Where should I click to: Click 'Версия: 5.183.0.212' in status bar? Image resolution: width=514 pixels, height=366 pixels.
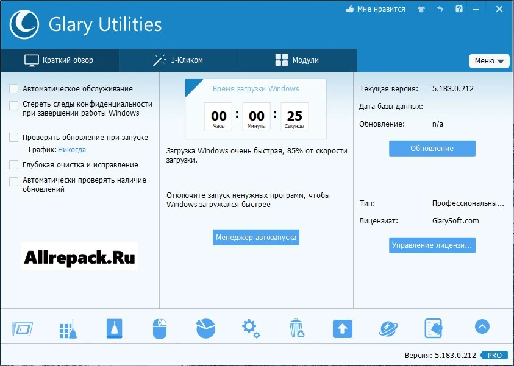pyautogui.click(x=440, y=355)
